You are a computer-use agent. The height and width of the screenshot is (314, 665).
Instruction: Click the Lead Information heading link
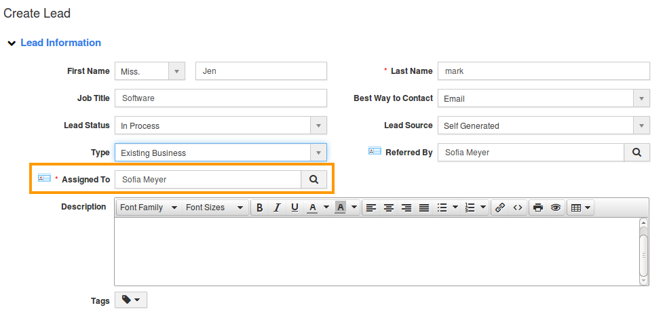[60, 43]
